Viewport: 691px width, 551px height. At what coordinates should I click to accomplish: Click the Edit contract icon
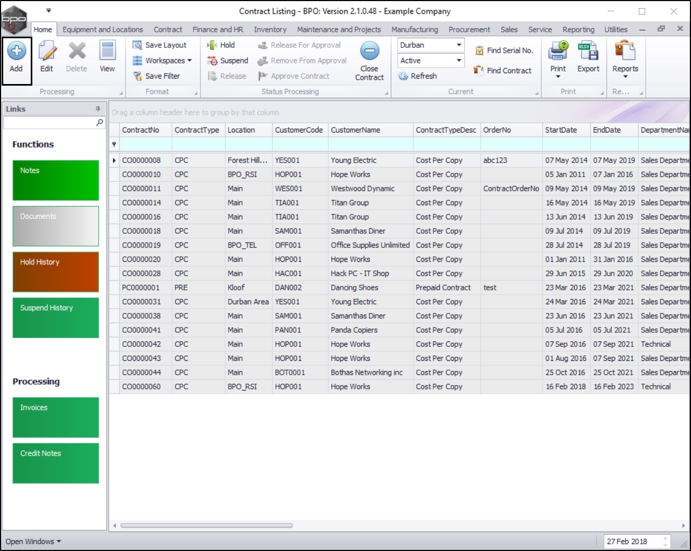point(47,51)
